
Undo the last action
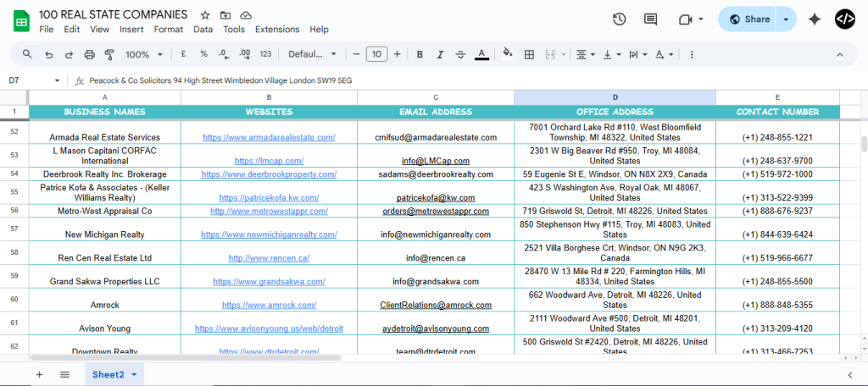coord(48,54)
